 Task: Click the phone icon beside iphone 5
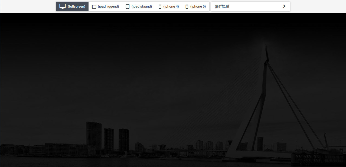coord(187,6)
